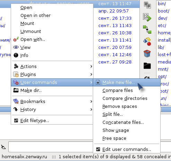
Task: Select the boot/ directory in right pane
Action: pos(163,11)
